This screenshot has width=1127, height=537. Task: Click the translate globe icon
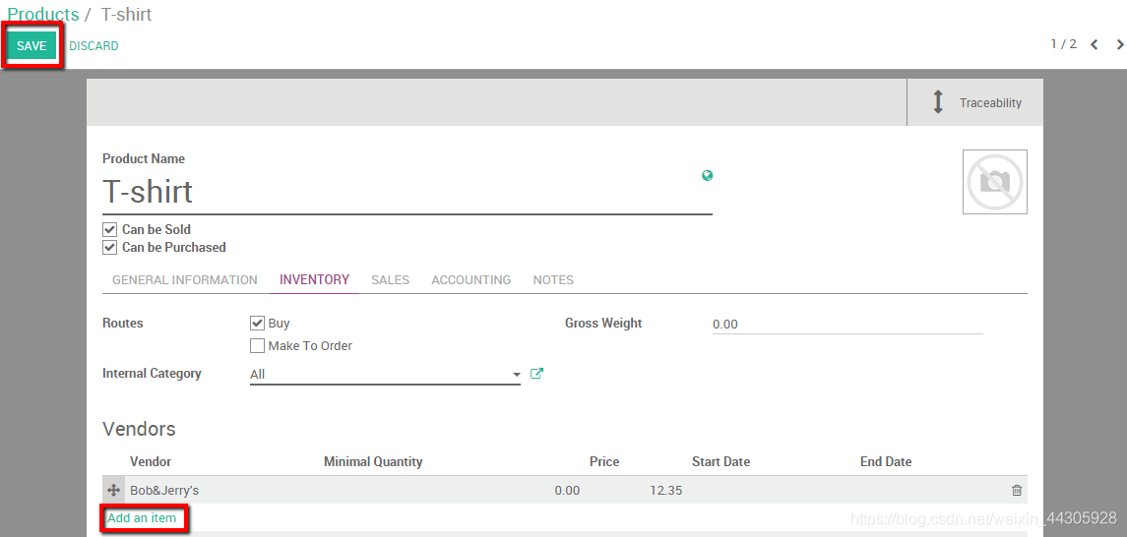(x=708, y=175)
